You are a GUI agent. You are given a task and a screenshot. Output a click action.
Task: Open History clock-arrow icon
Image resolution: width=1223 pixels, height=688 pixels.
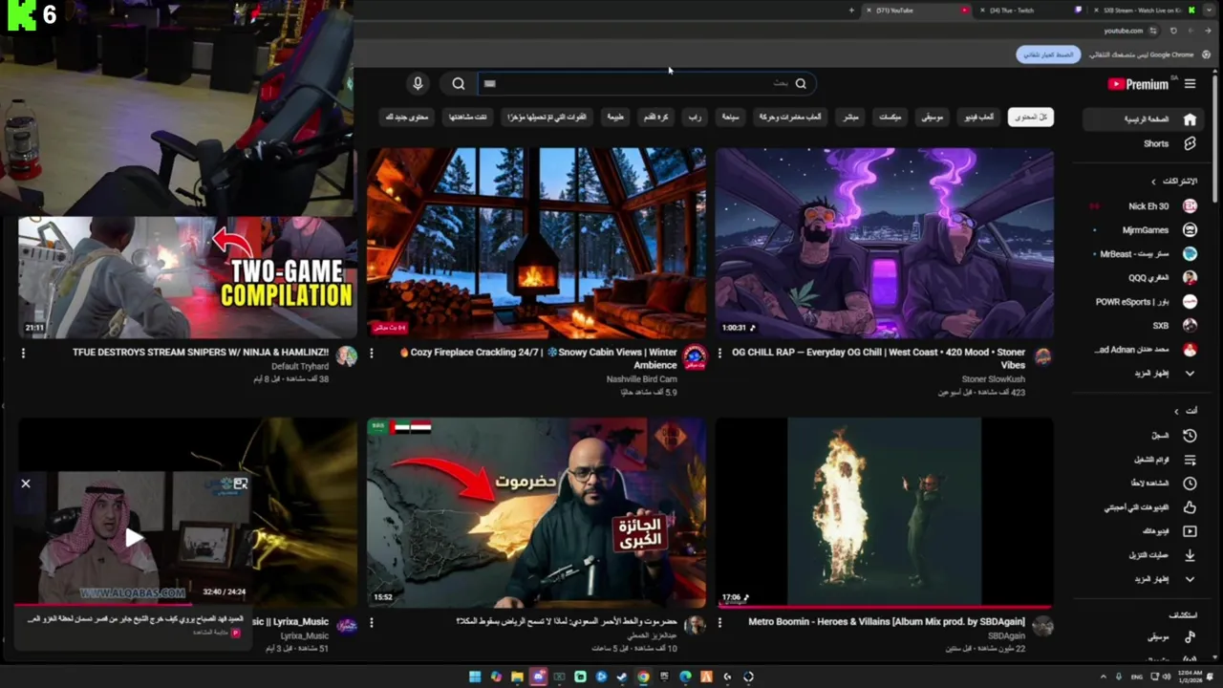[x=1190, y=435]
